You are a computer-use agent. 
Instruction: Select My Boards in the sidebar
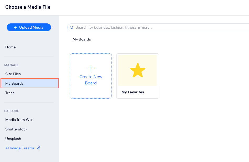tap(29, 83)
